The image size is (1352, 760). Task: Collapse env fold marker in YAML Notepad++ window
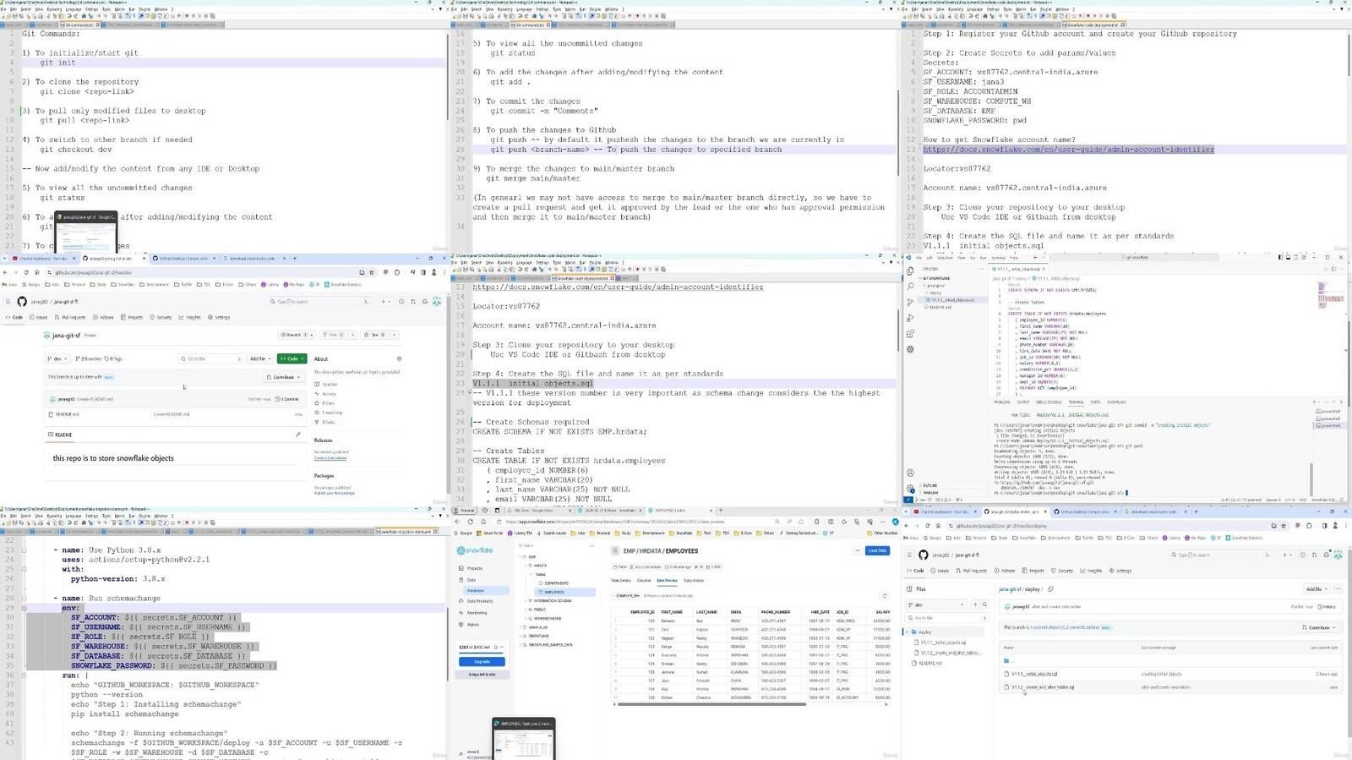click(x=24, y=608)
